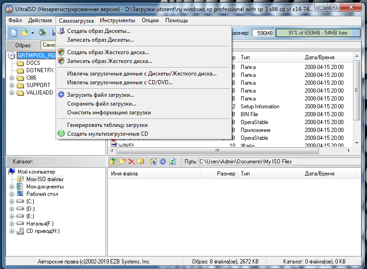The image size is (367, 269).
Task: Open the Файл menu
Action: coord(15,20)
